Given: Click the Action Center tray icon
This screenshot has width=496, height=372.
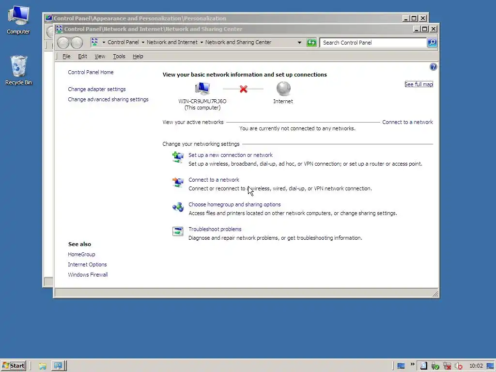Looking at the screenshot, I should coord(423,366).
